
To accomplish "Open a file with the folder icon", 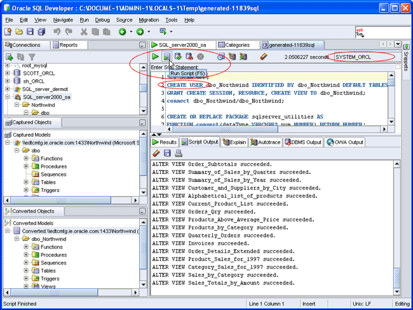I will point(19,32).
